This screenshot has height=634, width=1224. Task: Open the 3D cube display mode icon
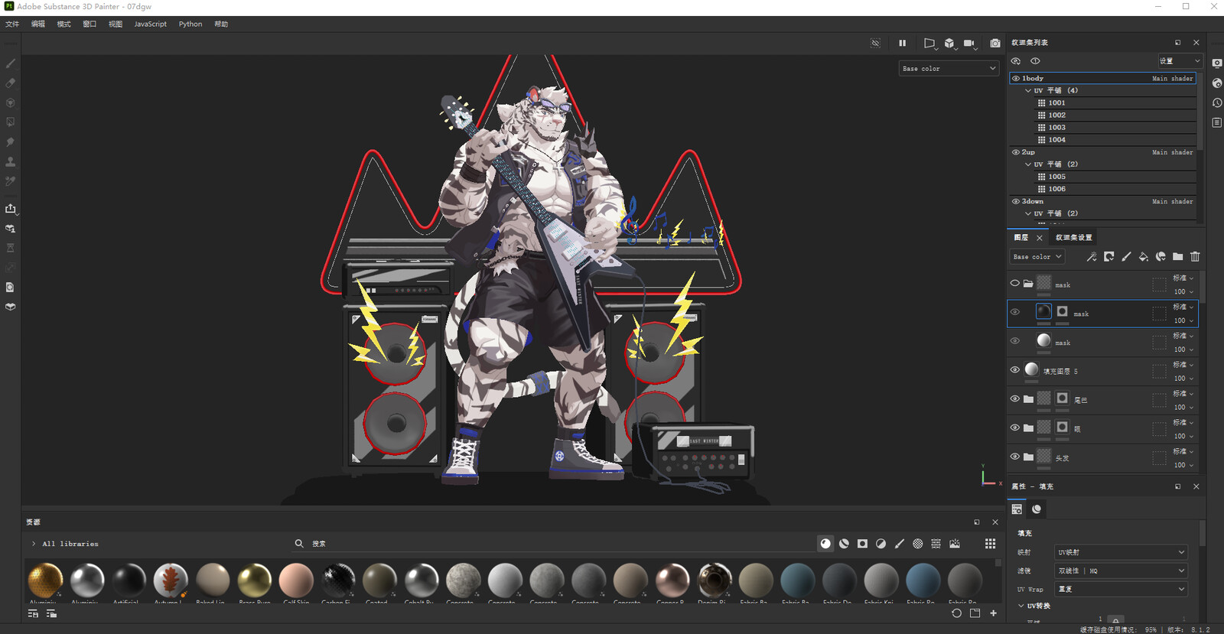tap(949, 44)
